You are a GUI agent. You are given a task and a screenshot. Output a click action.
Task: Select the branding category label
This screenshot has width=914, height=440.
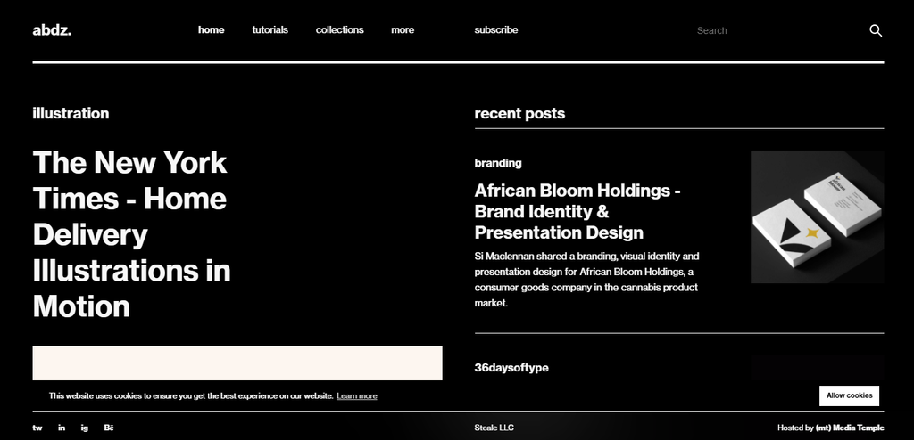[498, 163]
